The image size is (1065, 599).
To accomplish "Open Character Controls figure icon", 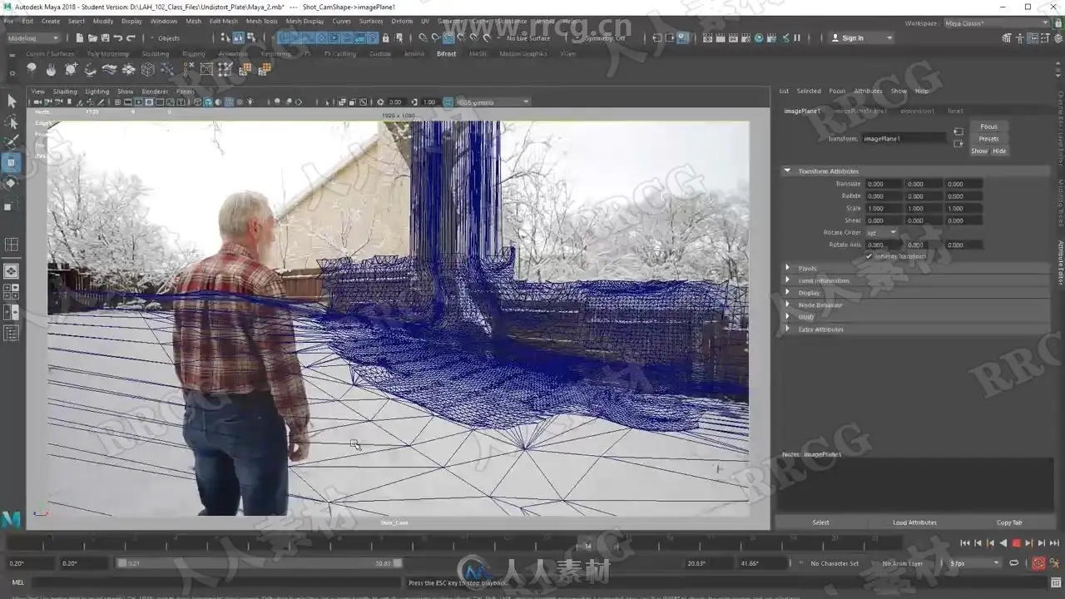I will pyautogui.click(x=1022, y=37).
